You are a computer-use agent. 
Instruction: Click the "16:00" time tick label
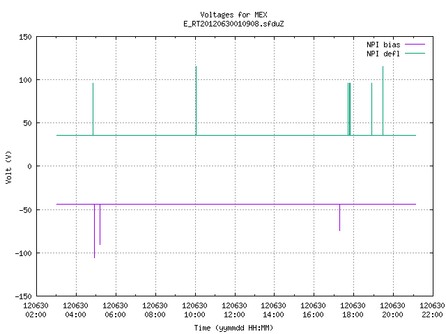pyautogui.click(x=313, y=315)
